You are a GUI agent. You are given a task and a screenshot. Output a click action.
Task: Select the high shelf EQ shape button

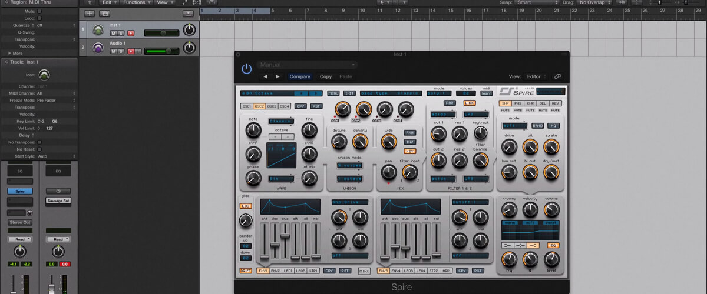pyautogui.click(x=534, y=245)
